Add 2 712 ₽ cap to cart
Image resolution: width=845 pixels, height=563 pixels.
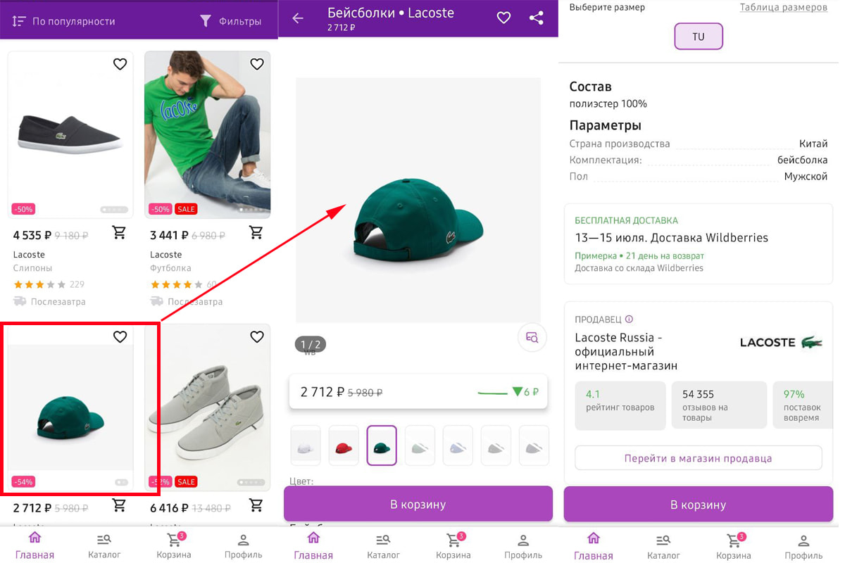(x=119, y=506)
